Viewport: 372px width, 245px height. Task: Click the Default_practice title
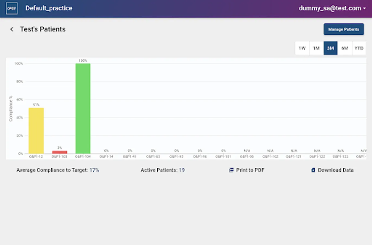(x=49, y=8)
